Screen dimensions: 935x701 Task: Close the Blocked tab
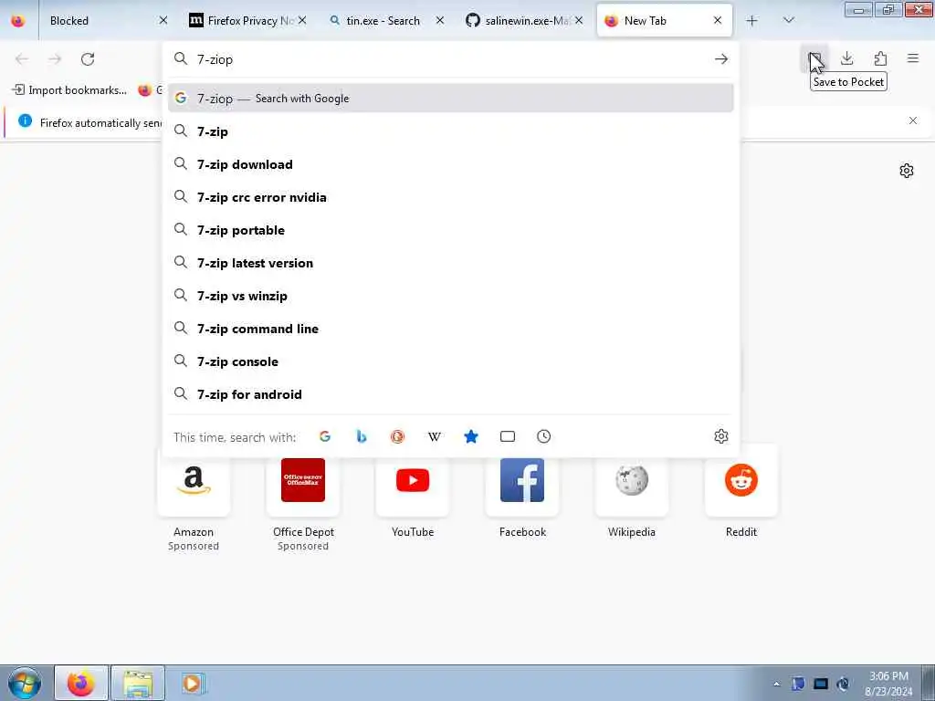click(x=163, y=21)
